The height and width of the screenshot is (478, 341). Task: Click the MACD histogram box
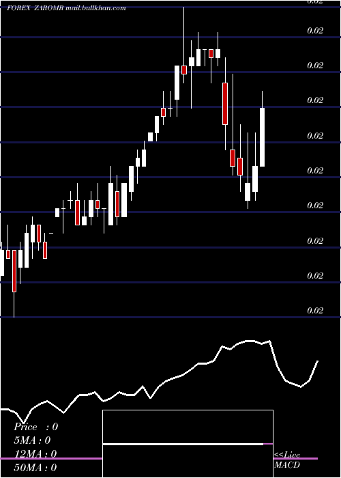188,444
